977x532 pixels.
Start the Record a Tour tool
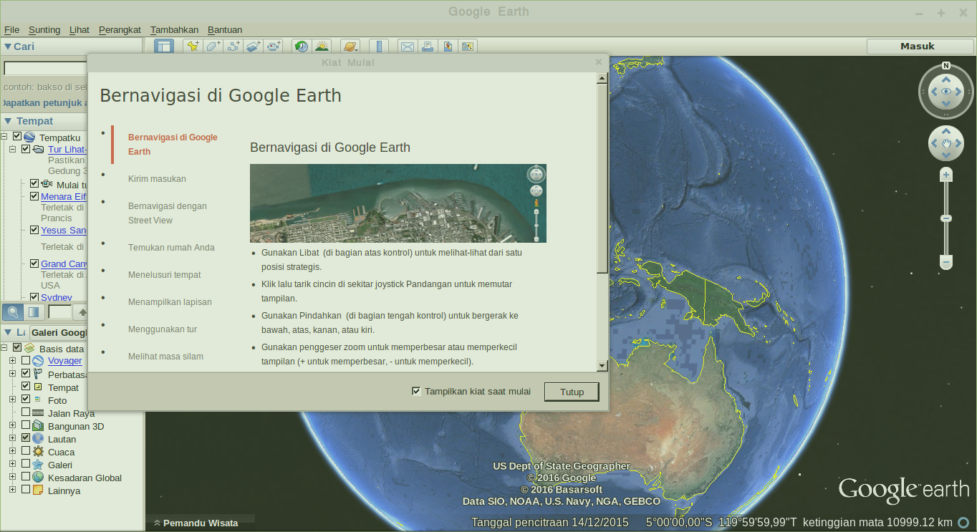pos(274,46)
